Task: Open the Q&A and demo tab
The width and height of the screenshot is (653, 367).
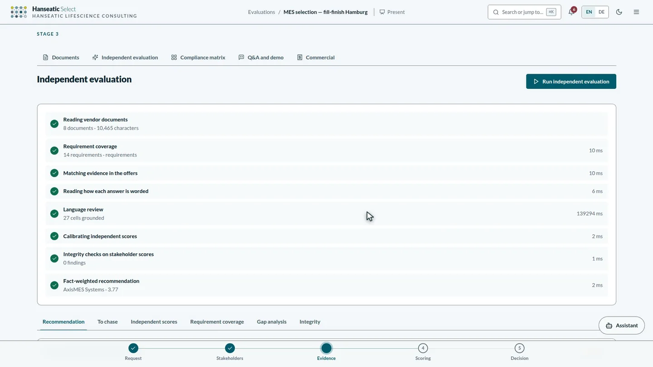Action: (x=261, y=58)
